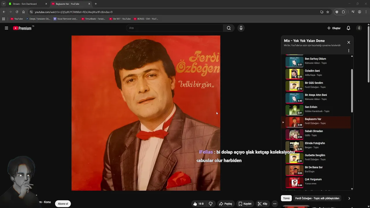
Task: Dislike the video with thumbs down
Action: click(211, 204)
